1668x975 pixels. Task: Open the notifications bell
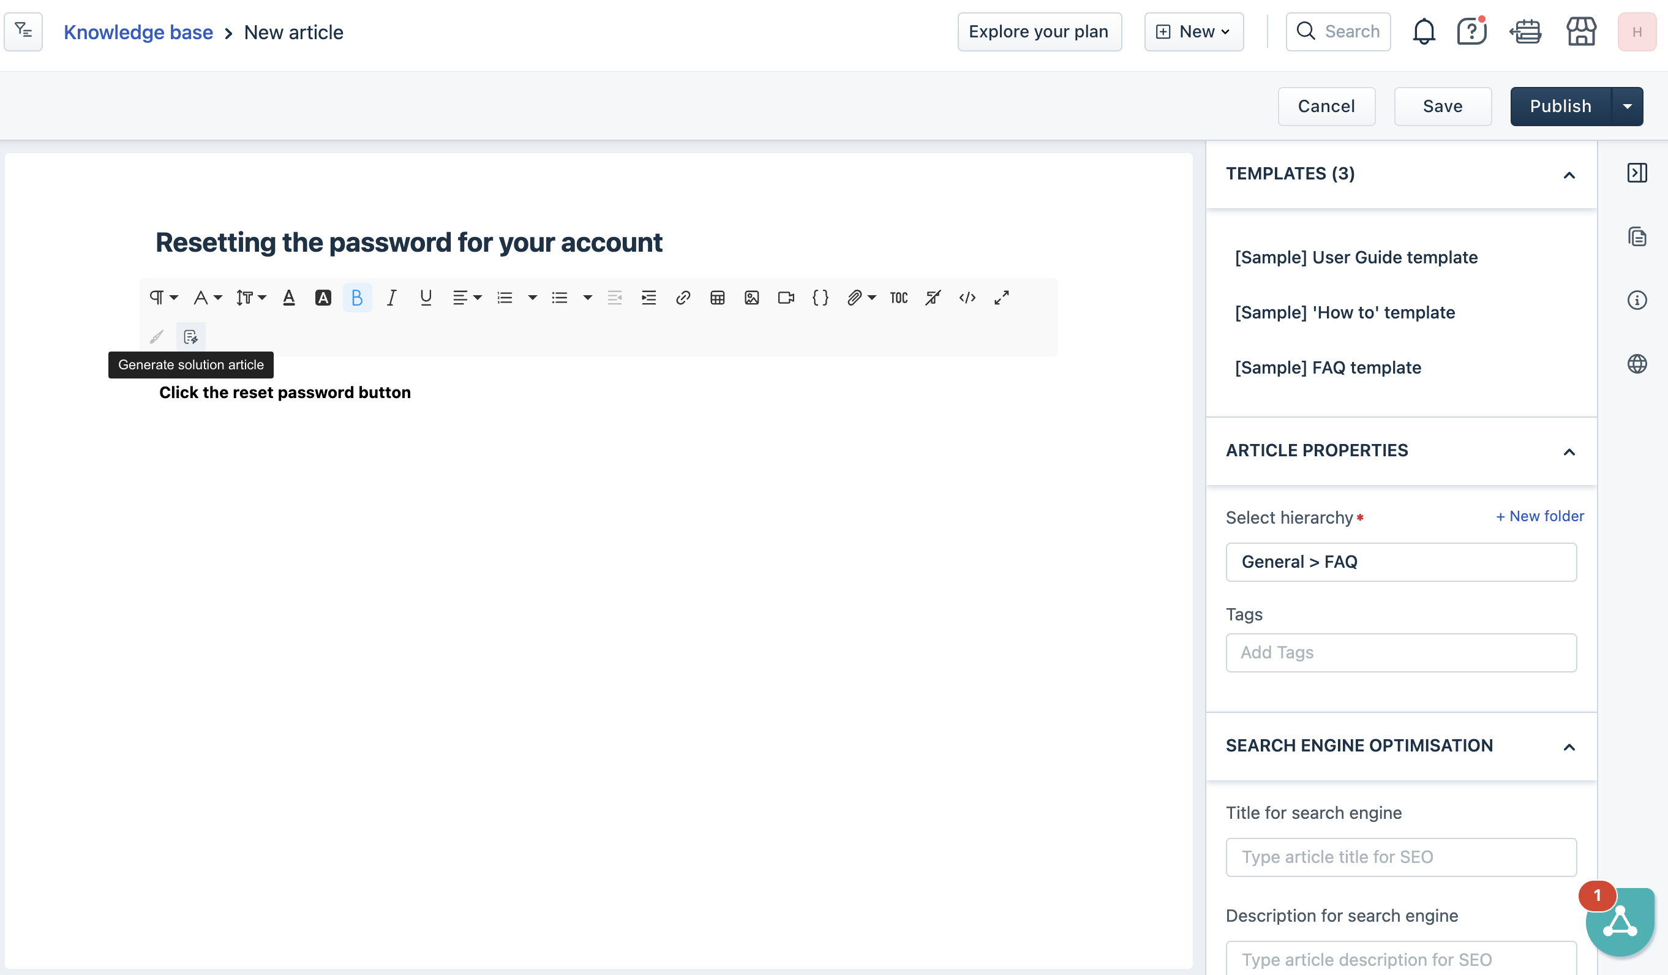point(1423,32)
